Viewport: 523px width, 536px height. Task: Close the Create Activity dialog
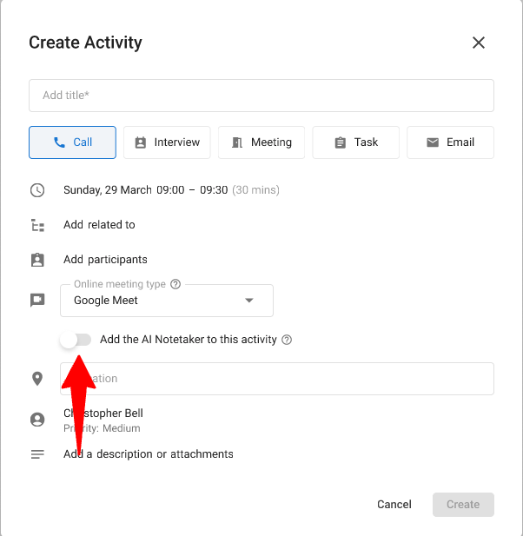478,43
